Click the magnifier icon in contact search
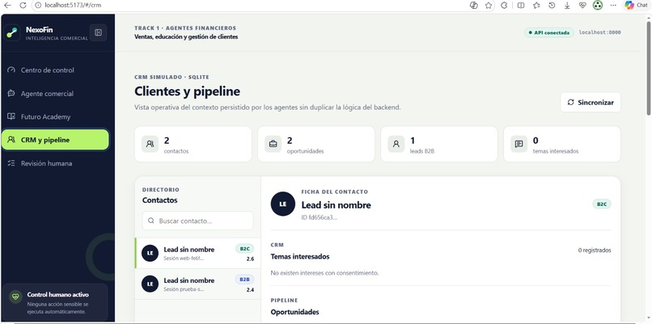 (x=151, y=221)
